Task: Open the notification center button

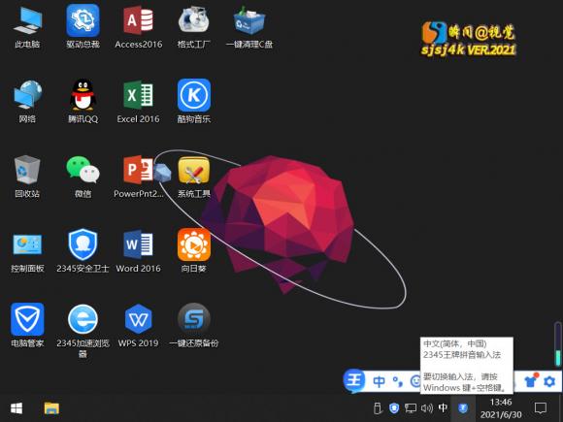Action: (x=541, y=408)
